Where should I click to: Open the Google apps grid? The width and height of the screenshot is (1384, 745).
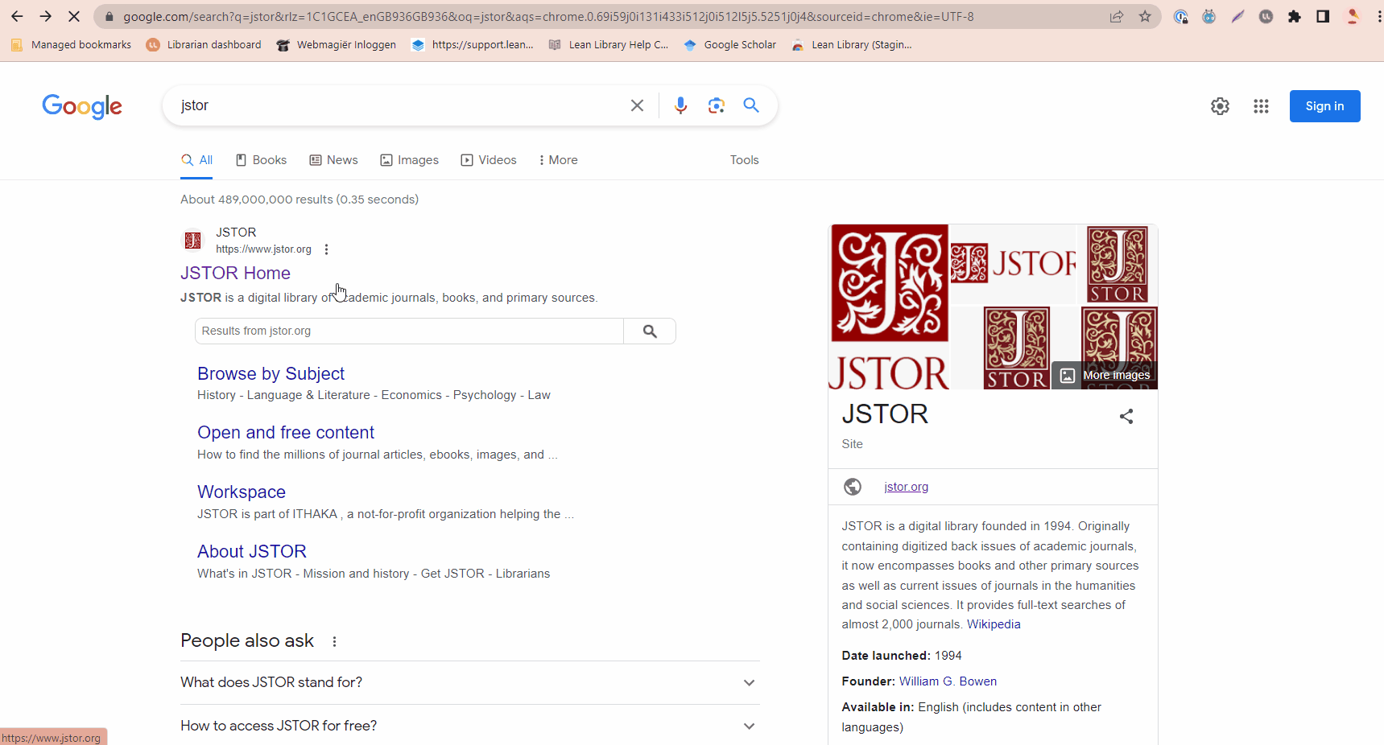(1261, 106)
